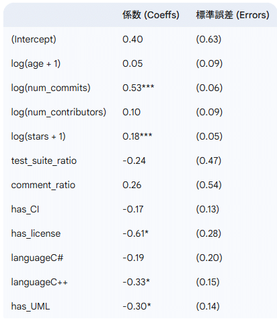Click the log(age + 1) error value
277x321 pixels.
tap(209, 63)
